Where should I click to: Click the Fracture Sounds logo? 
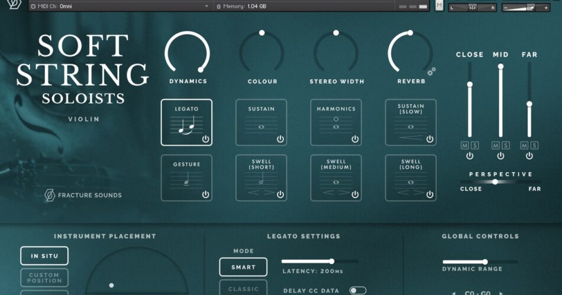coord(50,195)
